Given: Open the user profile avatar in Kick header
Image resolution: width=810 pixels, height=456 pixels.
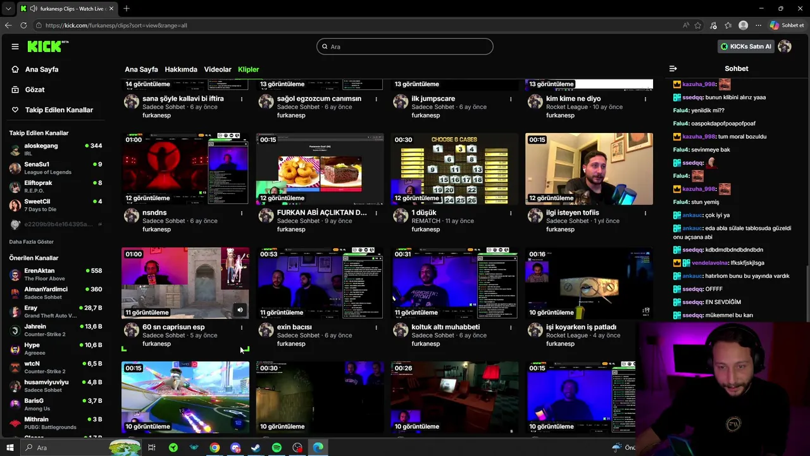Looking at the screenshot, I should tap(785, 46).
